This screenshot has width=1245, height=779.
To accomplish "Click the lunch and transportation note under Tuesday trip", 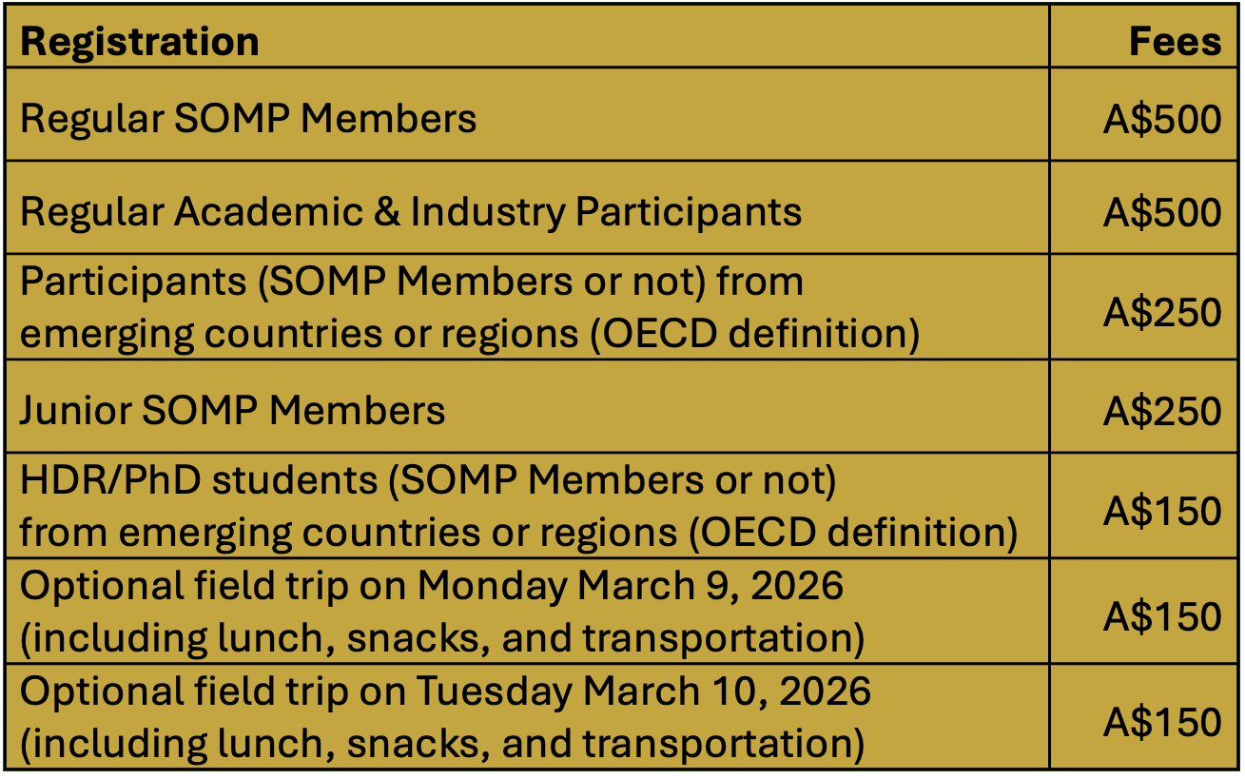I will pos(442,743).
